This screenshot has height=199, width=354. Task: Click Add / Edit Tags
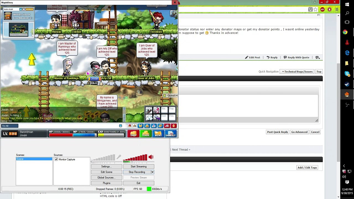[x=307, y=167]
